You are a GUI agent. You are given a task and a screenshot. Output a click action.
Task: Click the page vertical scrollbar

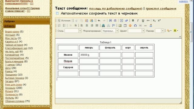tap(191, 32)
